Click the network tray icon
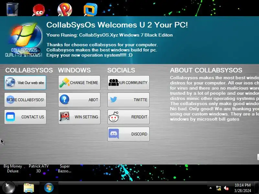Screen dimensions: 259x194 219,188
